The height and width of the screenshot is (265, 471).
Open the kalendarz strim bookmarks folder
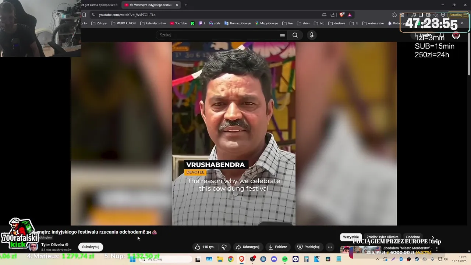click(x=153, y=23)
